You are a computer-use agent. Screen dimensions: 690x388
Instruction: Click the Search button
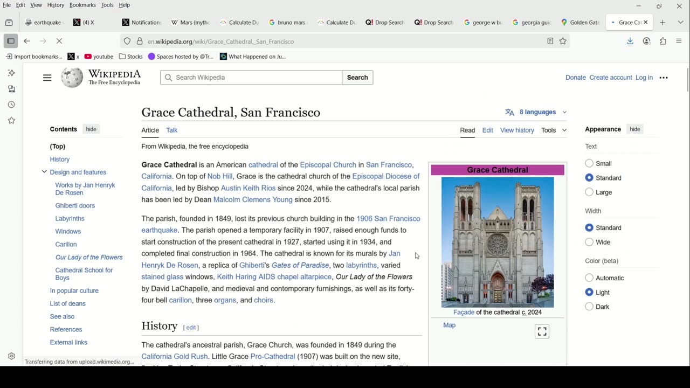click(357, 78)
